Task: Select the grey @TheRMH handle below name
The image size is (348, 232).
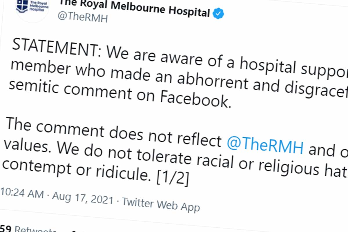Action: [83, 18]
